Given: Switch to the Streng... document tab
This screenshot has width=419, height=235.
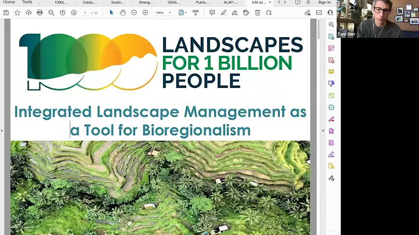Looking at the screenshot, I should pyautogui.click(x=146, y=2).
